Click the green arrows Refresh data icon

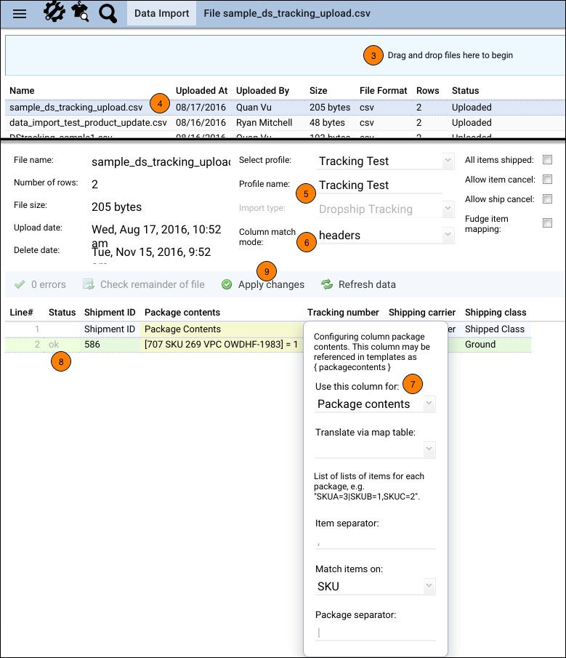327,284
